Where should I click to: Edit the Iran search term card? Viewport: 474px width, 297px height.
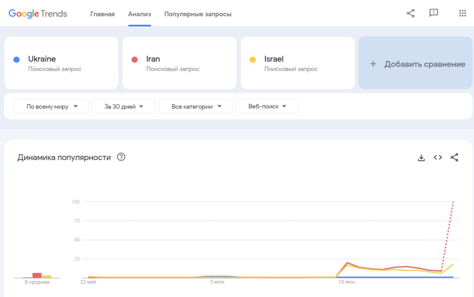tap(180, 63)
